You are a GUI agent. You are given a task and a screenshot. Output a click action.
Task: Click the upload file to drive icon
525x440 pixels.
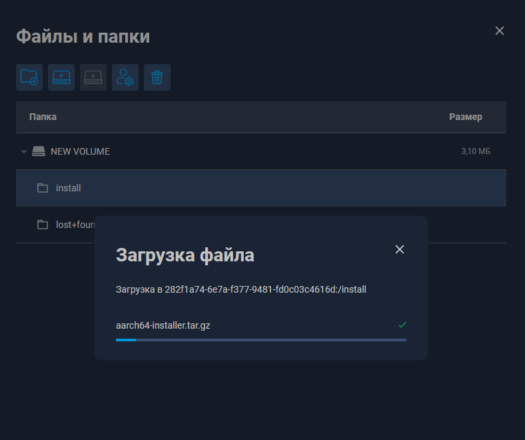click(61, 77)
